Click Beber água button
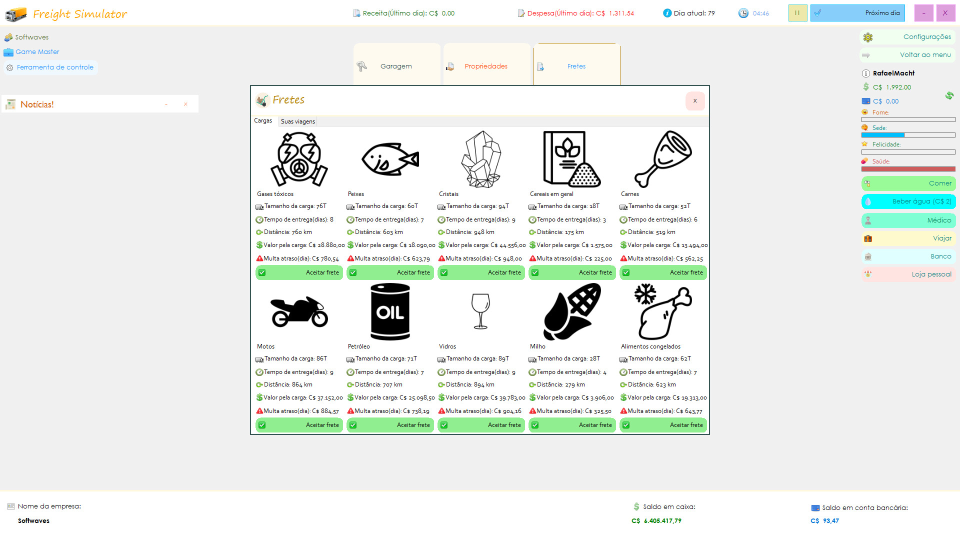Viewport: 960px width, 540px height. click(908, 201)
